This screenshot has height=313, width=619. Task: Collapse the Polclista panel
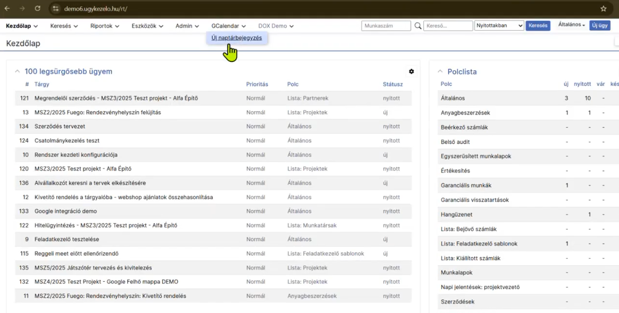pos(440,72)
